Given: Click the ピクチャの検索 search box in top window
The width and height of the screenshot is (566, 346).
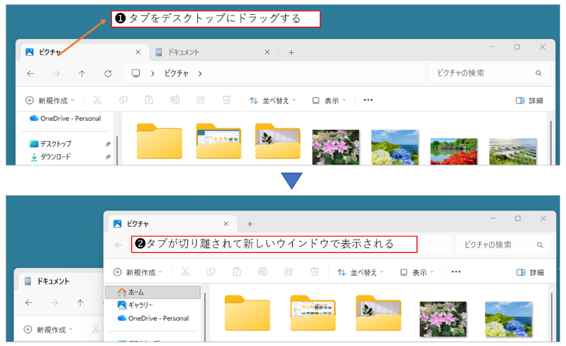Looking at the screenshot, I should click(x=482, y=73).
